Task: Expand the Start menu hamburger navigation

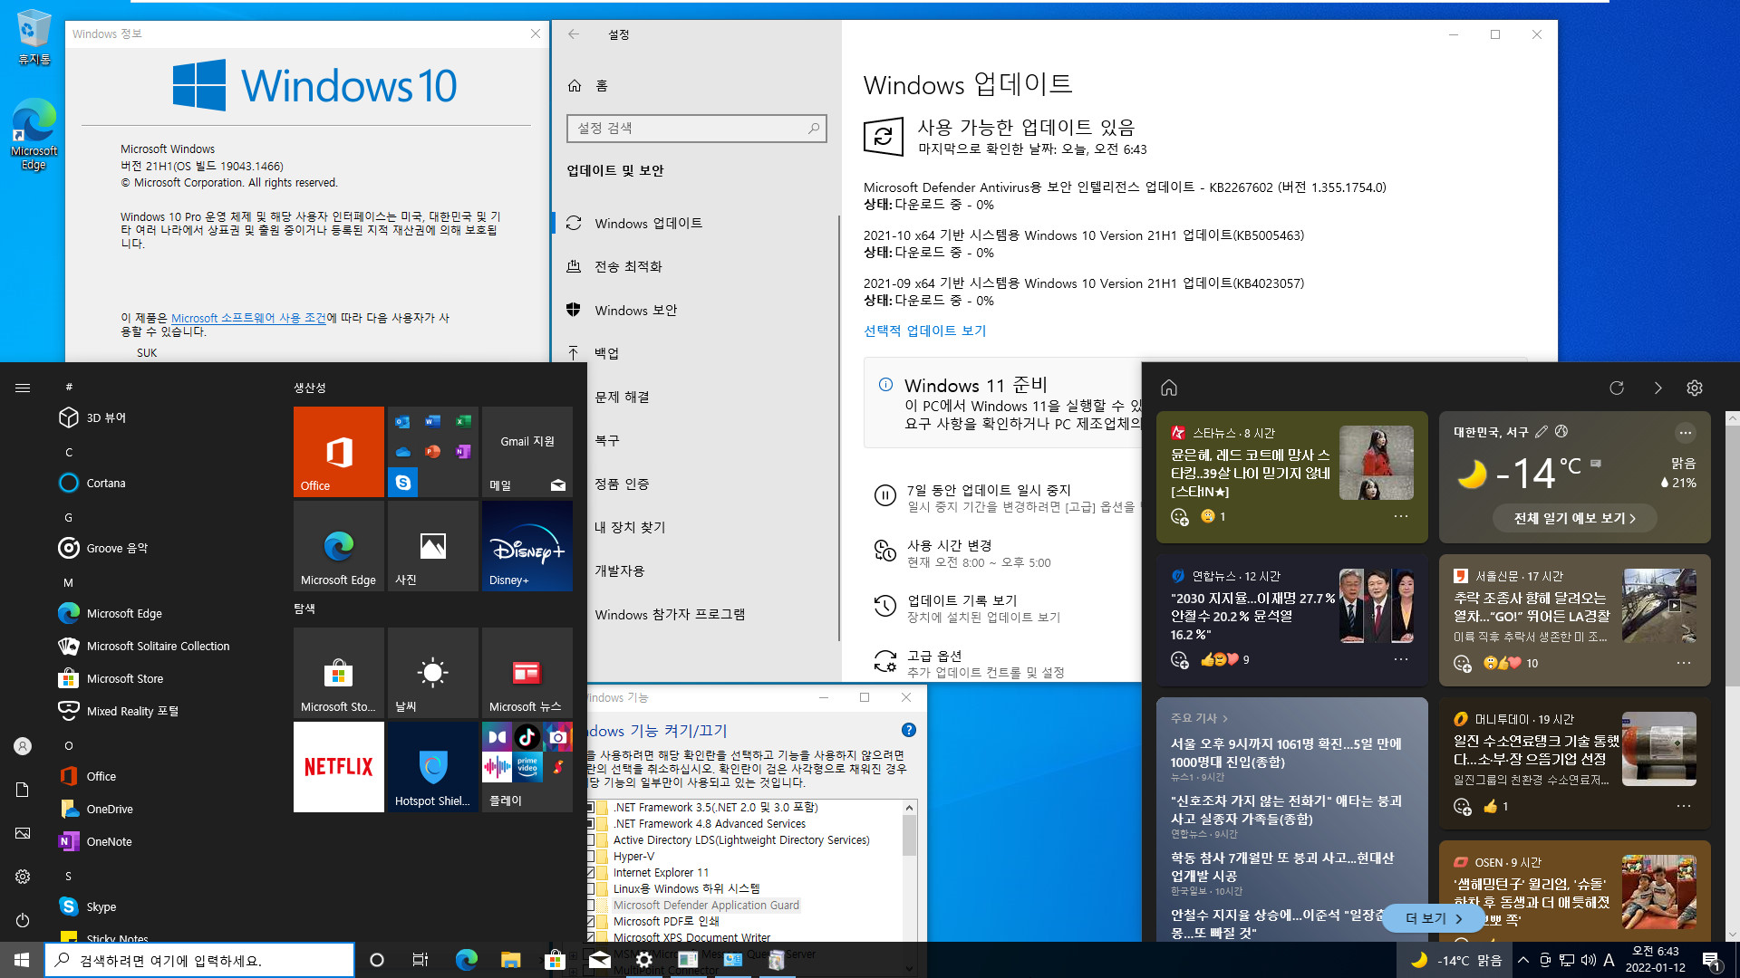Action: [x=23, y=388]
